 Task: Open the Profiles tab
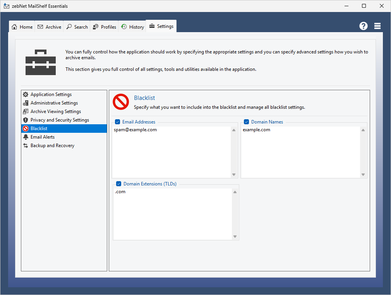pyautogui.click(x=105, y=27)
